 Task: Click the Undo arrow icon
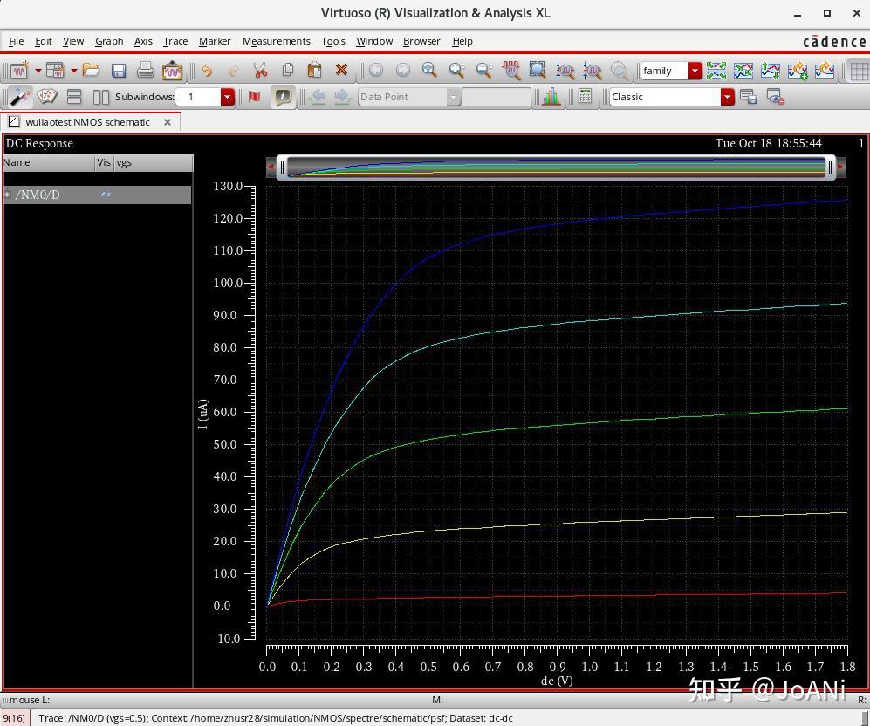[x=206, y=71]
